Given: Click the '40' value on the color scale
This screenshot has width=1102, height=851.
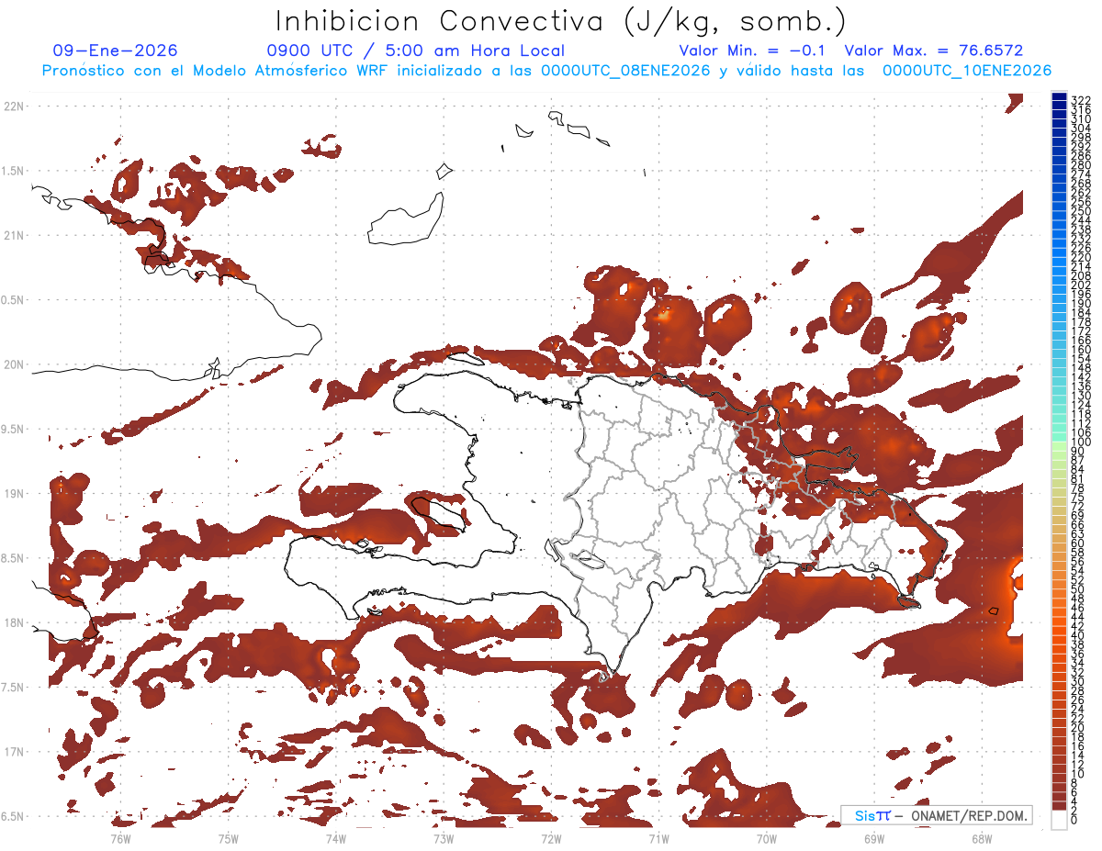Looking at the screenshot, I should click(1078, 635).
